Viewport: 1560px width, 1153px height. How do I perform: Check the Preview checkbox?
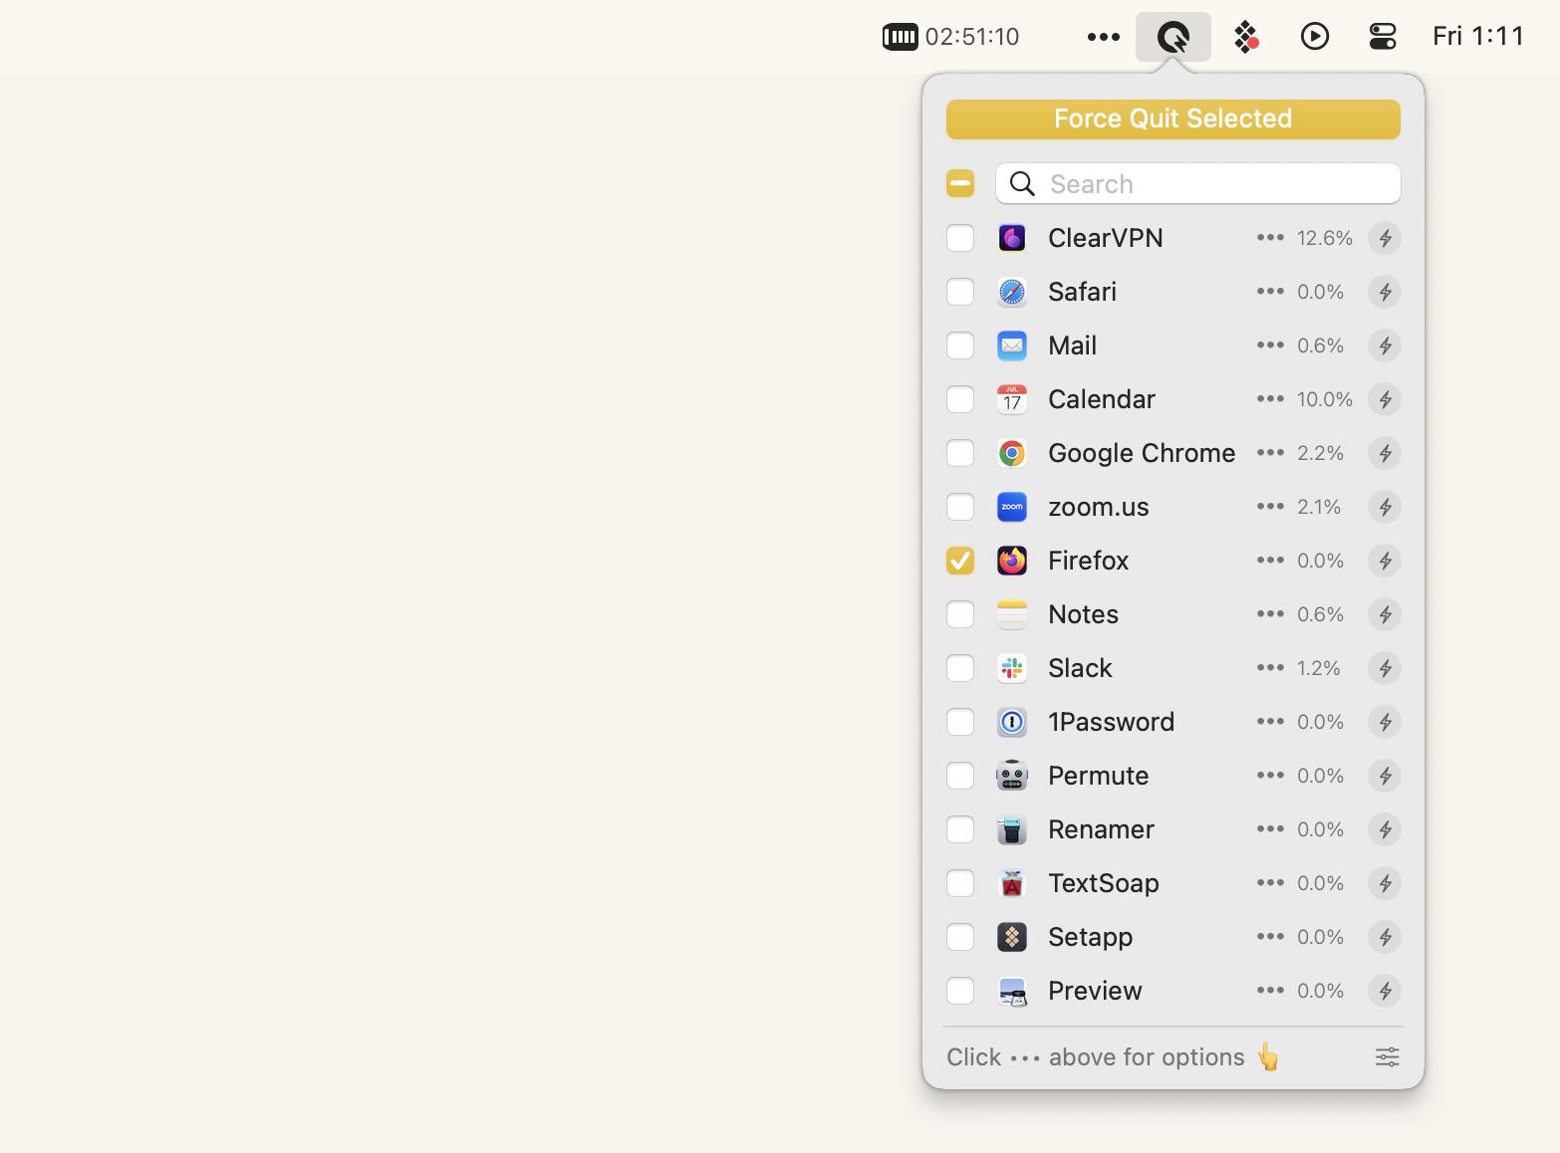click(960, 991)
